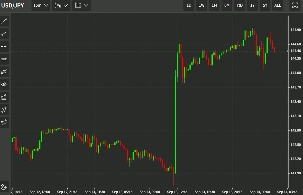Choose the trend line with horizontal levels tool
The height and width of the screenshot is (195, 303).
point(4,97)
